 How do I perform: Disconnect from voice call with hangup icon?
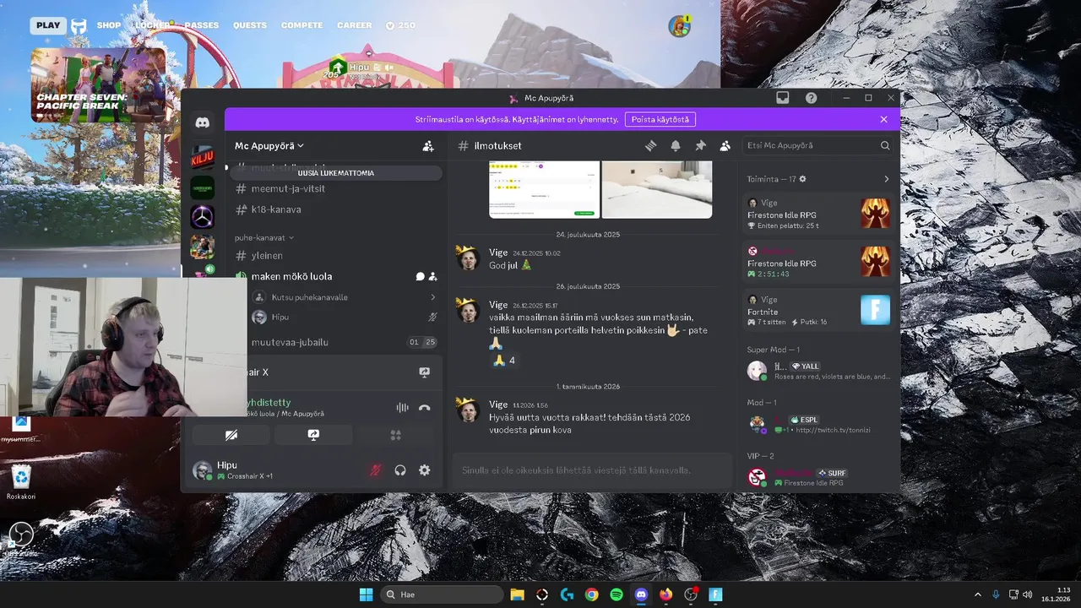[x=425, y=408]
